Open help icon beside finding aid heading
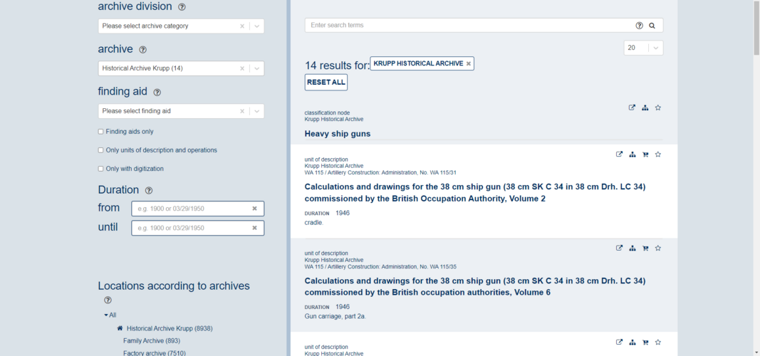This screenshot has width=760, height=356. tap(157, 92)
